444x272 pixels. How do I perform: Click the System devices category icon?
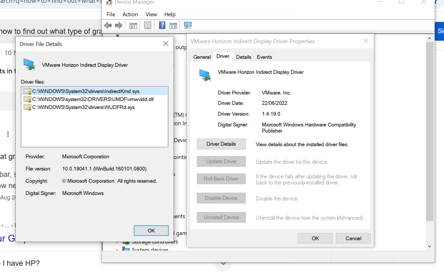coord(126,249)
